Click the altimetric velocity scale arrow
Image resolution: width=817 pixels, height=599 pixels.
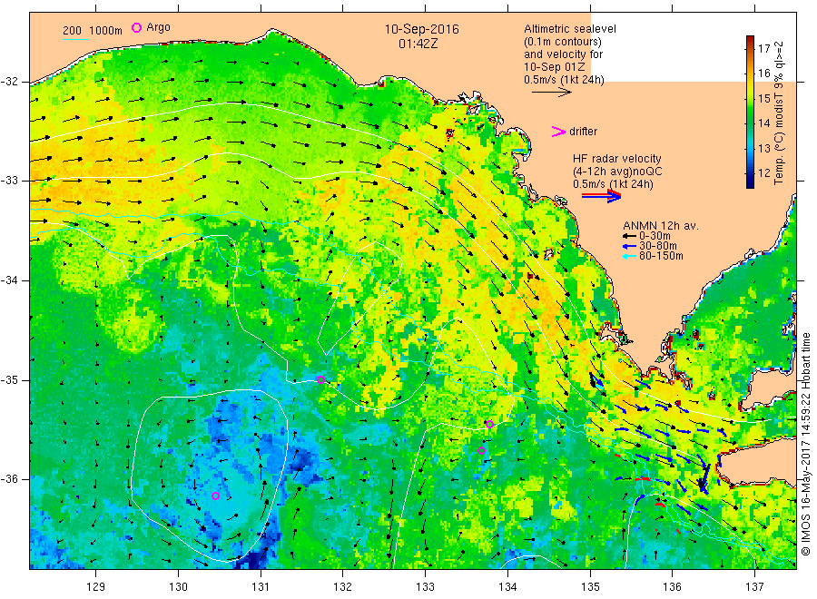551,93
